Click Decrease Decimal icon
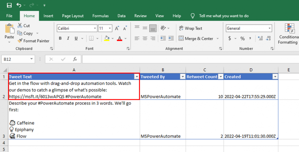 point(268,39)
